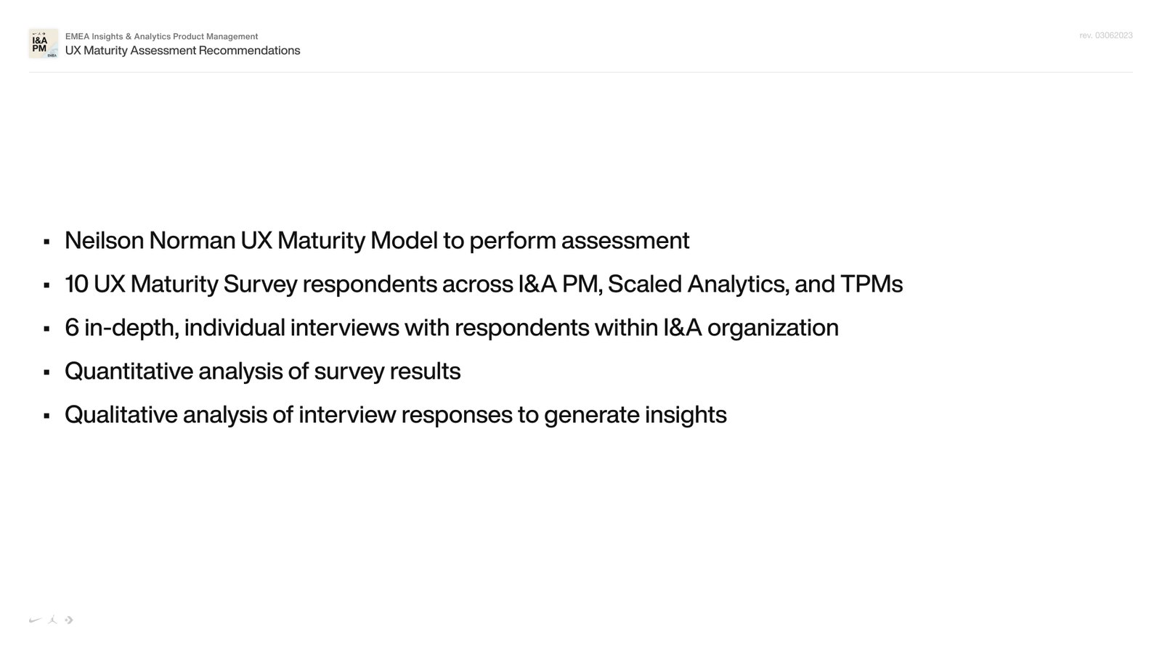Viewport: 1162px width, 653px height.
Task: Click the UX Maturity Assessment Recommendations title
Action: 182,51
